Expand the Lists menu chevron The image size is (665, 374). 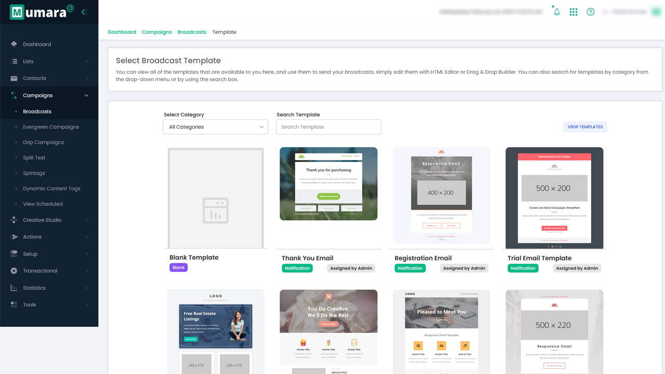pyautogui.click(x=87, y=61)
